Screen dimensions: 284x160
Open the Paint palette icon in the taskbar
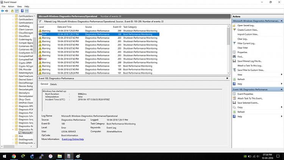tap(78, 156)
